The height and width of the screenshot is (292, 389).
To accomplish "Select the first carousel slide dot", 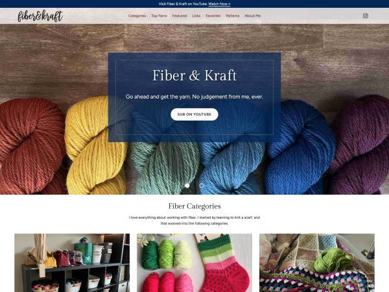I will click(187, 186).
